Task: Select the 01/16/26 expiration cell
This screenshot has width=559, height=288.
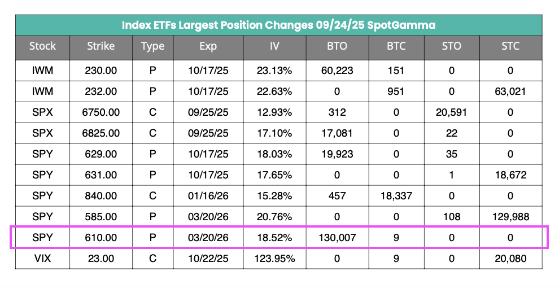Action: 208,195
